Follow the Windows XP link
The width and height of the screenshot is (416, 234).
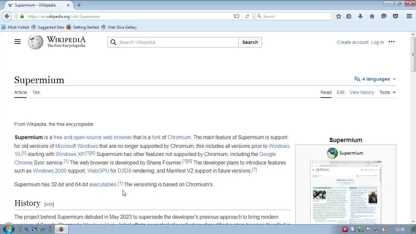70,154
